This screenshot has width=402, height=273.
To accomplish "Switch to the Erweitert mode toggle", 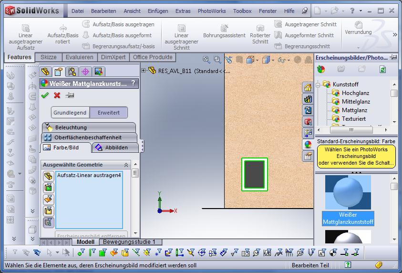I will click(108, 113).
